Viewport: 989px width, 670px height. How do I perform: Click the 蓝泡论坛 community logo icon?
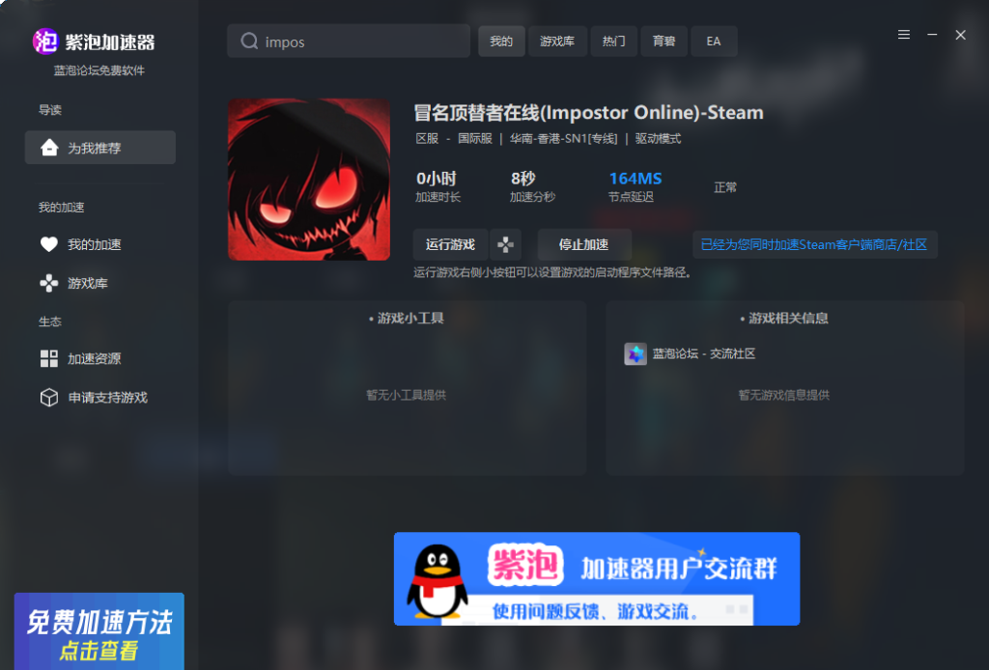636,353
